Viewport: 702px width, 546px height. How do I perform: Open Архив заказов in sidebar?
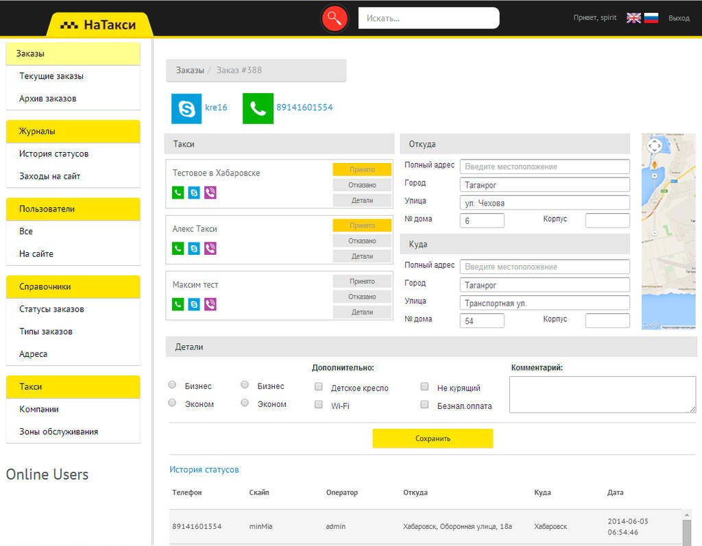point(48,99)
